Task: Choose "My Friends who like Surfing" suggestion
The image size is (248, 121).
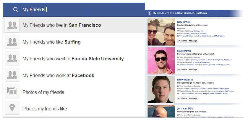Action: (51, 42)
